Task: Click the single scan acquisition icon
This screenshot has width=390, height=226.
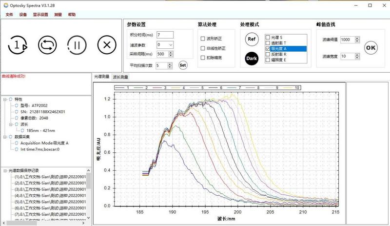Action: tap(17, 45)
